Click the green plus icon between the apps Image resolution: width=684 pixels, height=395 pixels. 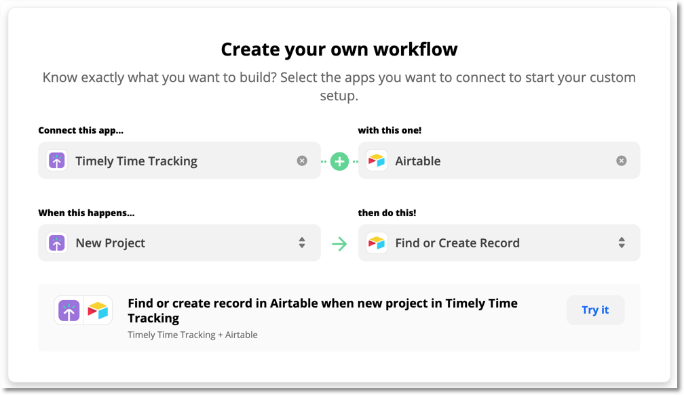coord(339,161)
